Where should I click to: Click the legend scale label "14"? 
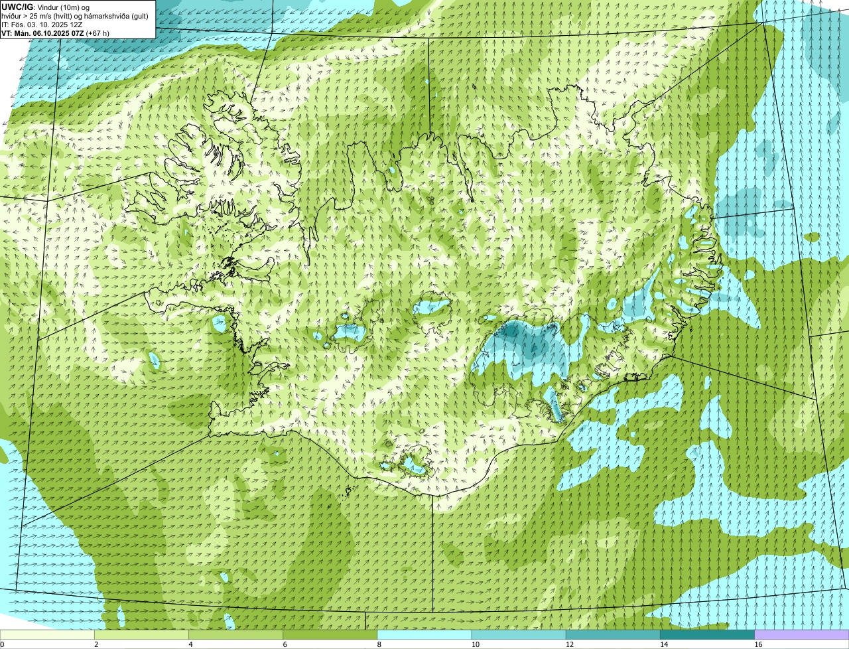click(664, 644)
